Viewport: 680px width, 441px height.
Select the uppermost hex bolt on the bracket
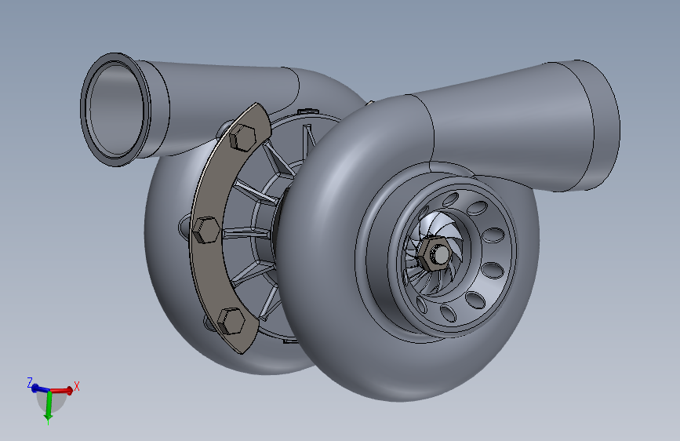[x=242, y=137]
